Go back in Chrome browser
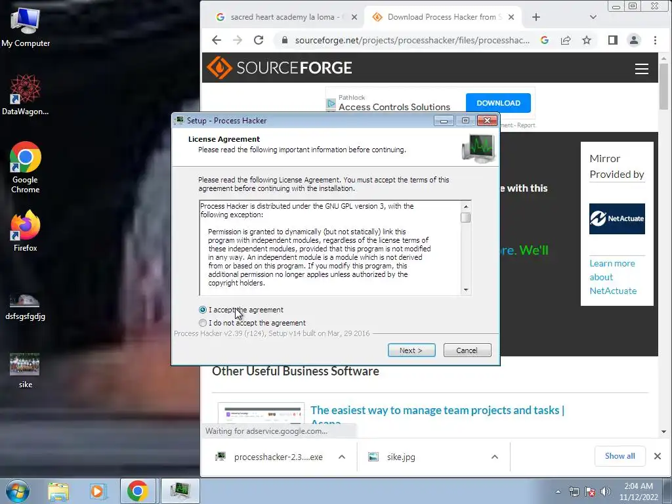Image resolution: width=672 pixels, height=504 pixels. coord(217,40)
